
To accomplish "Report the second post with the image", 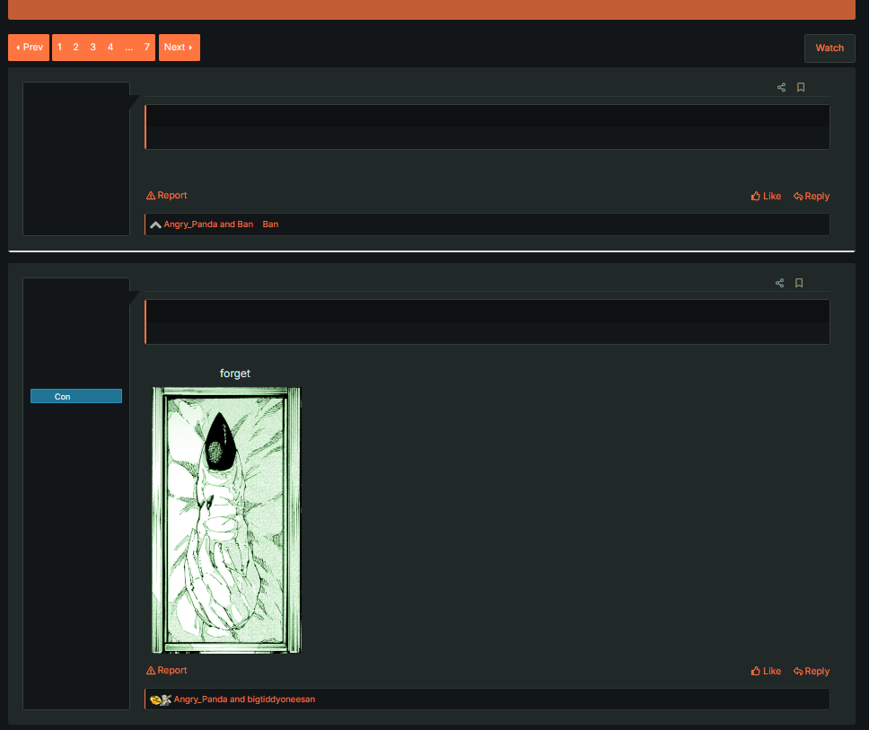I will tap(167, 670).
